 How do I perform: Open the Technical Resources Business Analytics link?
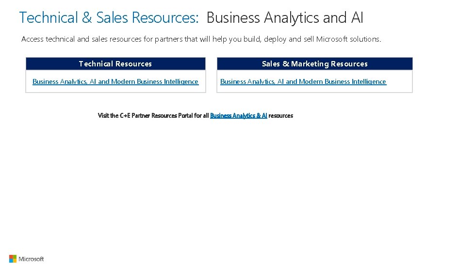pyautogui.click(x=115, y=81)
